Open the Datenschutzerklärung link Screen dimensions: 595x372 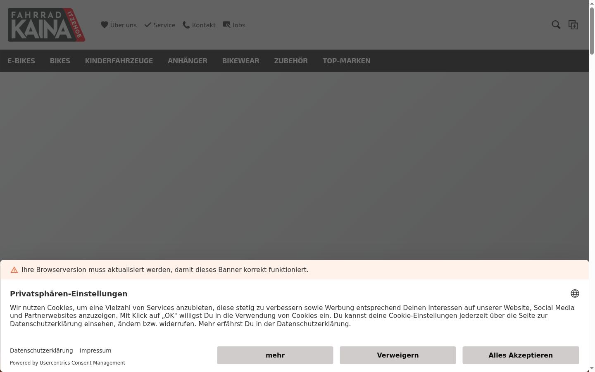pos(41,351)
